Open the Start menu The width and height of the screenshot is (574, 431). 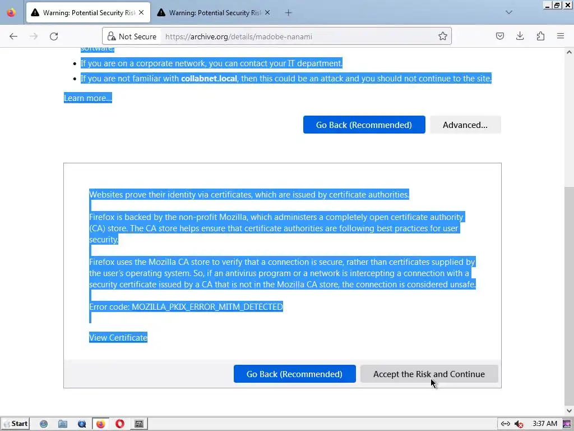click(x=15, y=424)
